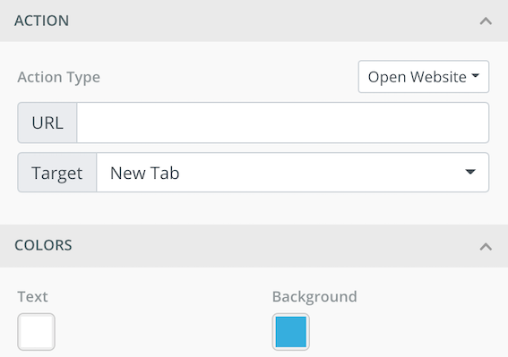Click the Action Type label
Viewport: 508px width, 357px height.
click(x=58, y=77)
